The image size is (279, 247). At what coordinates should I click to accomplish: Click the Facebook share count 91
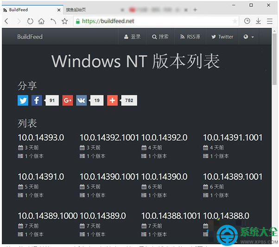pos(52,101)
